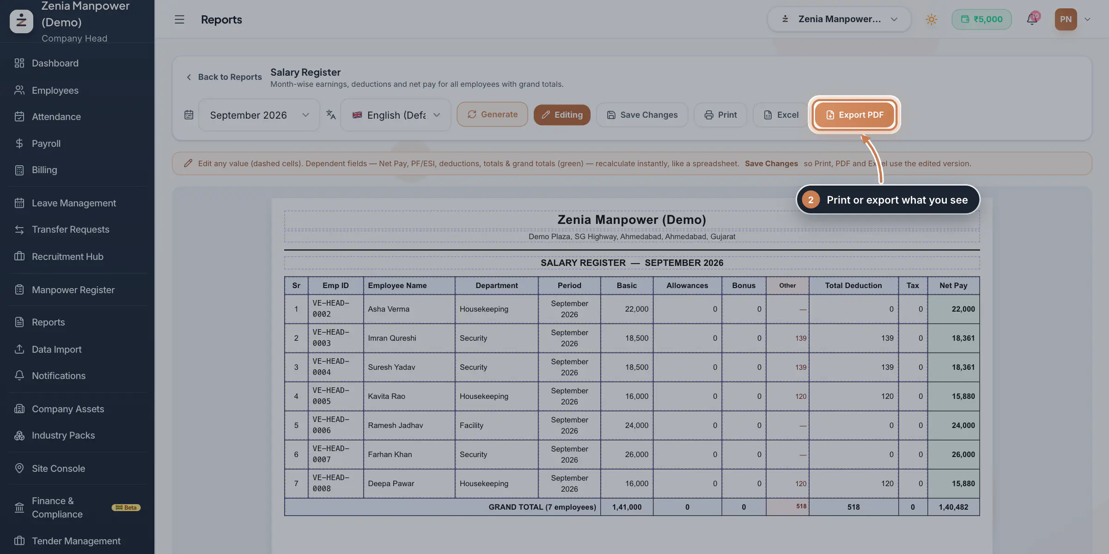Open the notification bell in header

(x=1032, y=19)
